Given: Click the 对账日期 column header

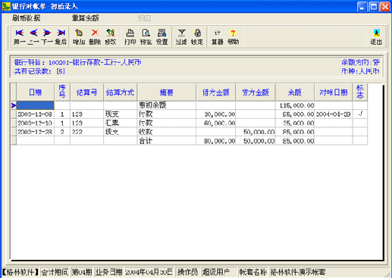Looking at the screenshot, I should (334, 92).
